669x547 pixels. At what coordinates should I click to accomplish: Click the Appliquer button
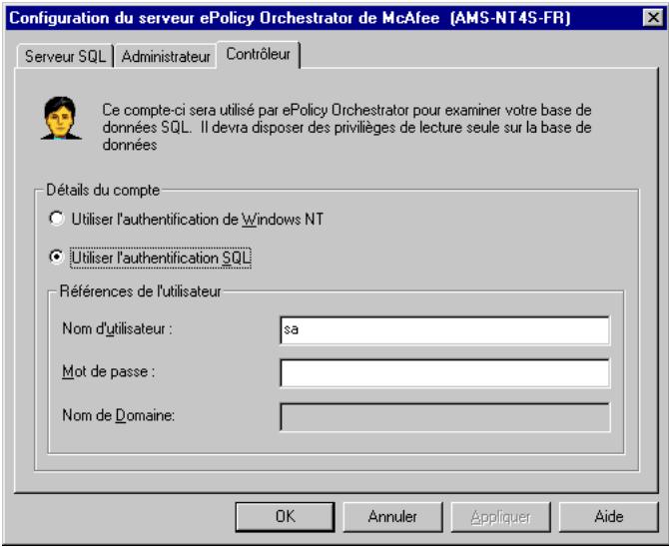click(x=500, y=517)
